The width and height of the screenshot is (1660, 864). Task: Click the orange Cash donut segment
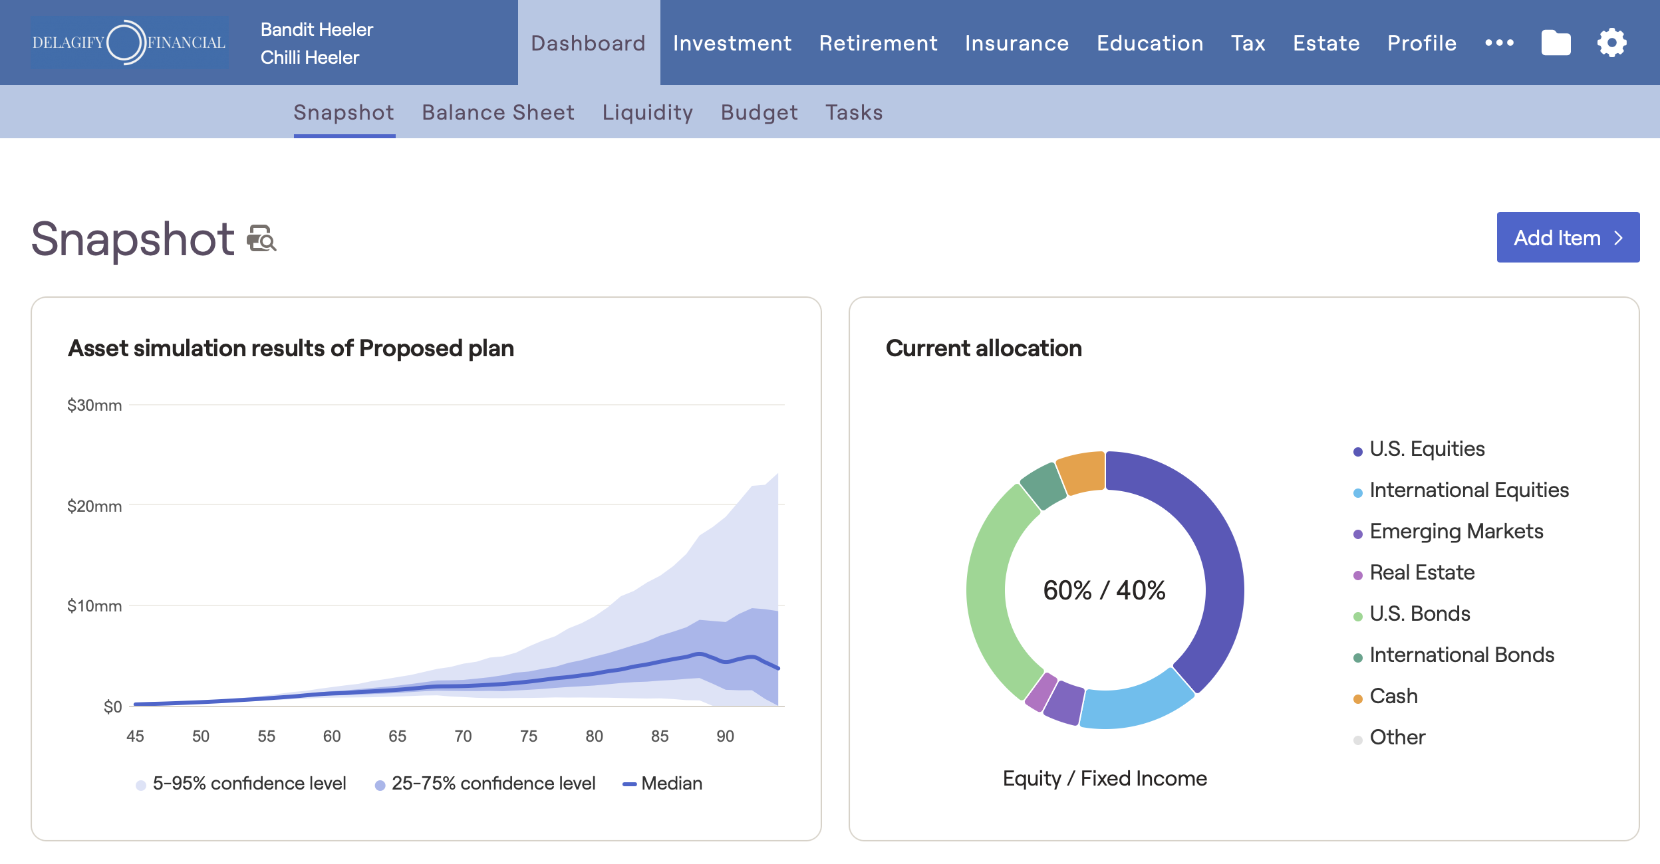[x=1083, y=473]
